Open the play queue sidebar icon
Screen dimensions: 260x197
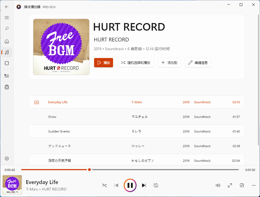7,76
